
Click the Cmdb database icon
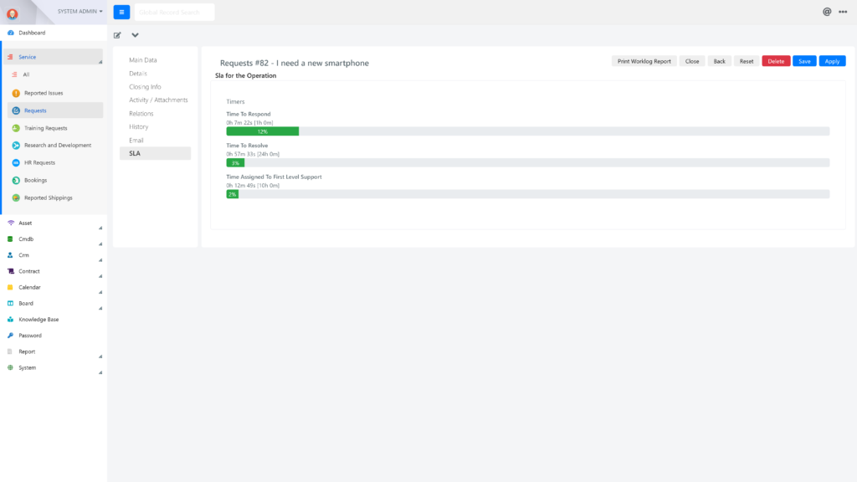point(10,238)
